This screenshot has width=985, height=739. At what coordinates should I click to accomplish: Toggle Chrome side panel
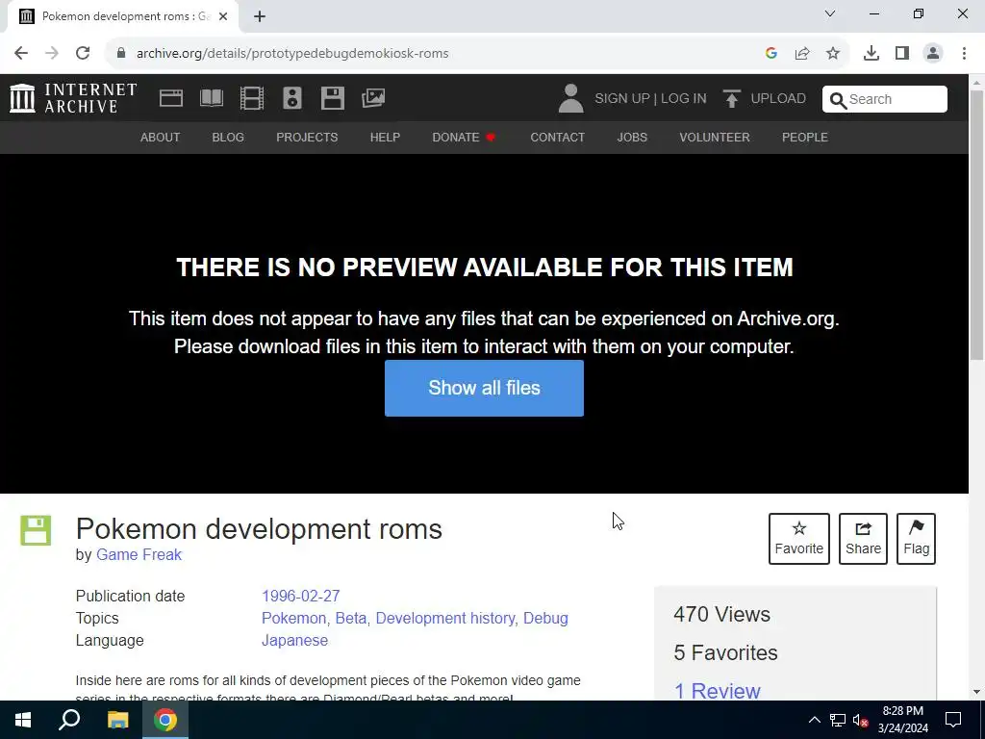[x=902, y=53]
